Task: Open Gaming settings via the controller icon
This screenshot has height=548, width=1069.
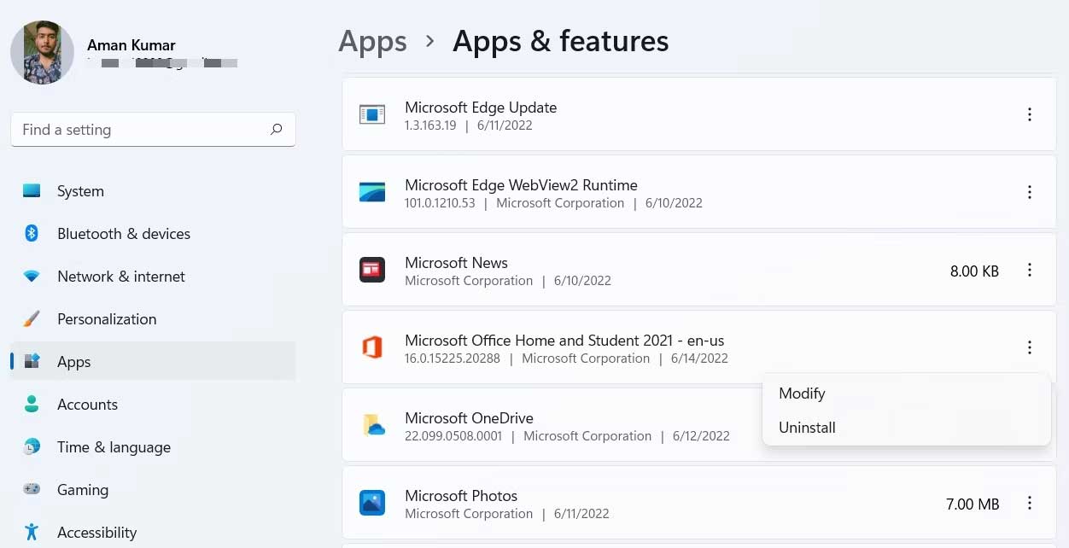Action: 32,490
